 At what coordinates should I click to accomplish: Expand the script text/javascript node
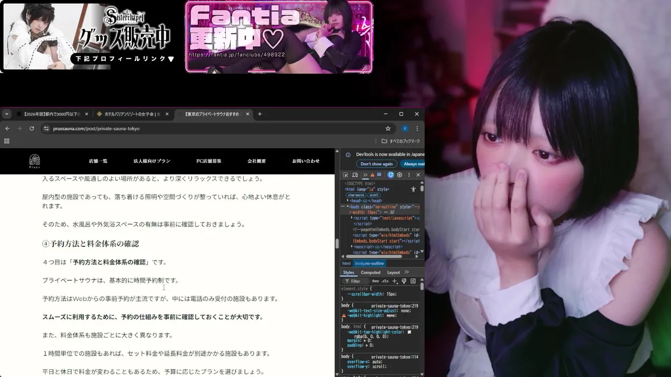(352, 217)
